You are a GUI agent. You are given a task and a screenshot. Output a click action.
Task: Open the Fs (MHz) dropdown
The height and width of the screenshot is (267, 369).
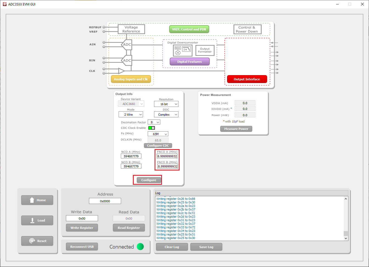(x=158, y=134)
